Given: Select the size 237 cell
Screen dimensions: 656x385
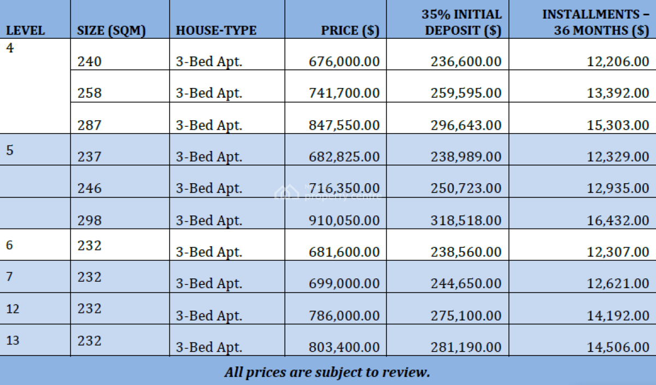Looking at the screenshot, I should (x=90, y=157).
